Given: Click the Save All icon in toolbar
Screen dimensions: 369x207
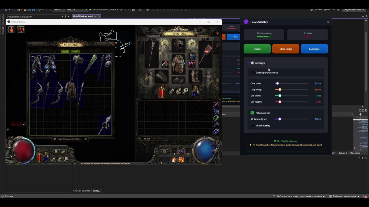Looking at the screenshot, I should tap(33, 10).
